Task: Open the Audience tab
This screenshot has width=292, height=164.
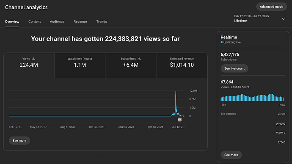Action: point(57,22)
